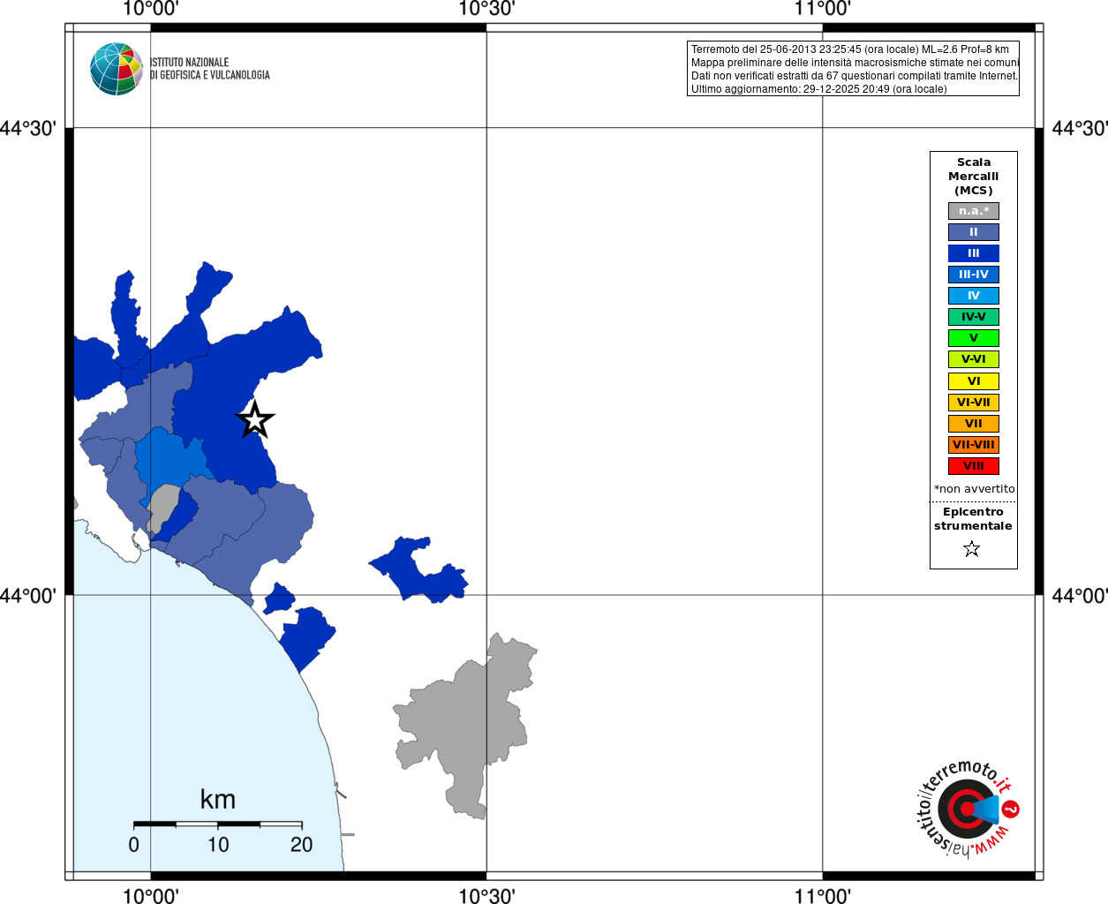Select the V-VI intensity legend swatch

[974, 359]
